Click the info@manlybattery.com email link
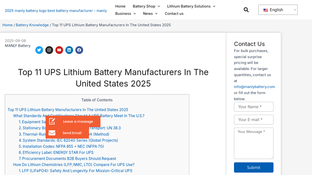 pyautogui.click(x=254, y=87)
